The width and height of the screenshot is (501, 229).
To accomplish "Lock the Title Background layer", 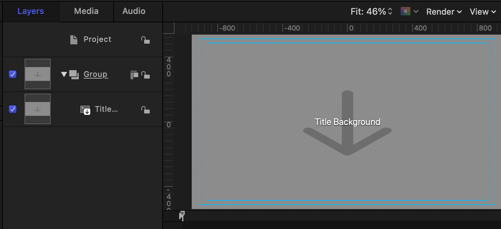I will (145, 110).
